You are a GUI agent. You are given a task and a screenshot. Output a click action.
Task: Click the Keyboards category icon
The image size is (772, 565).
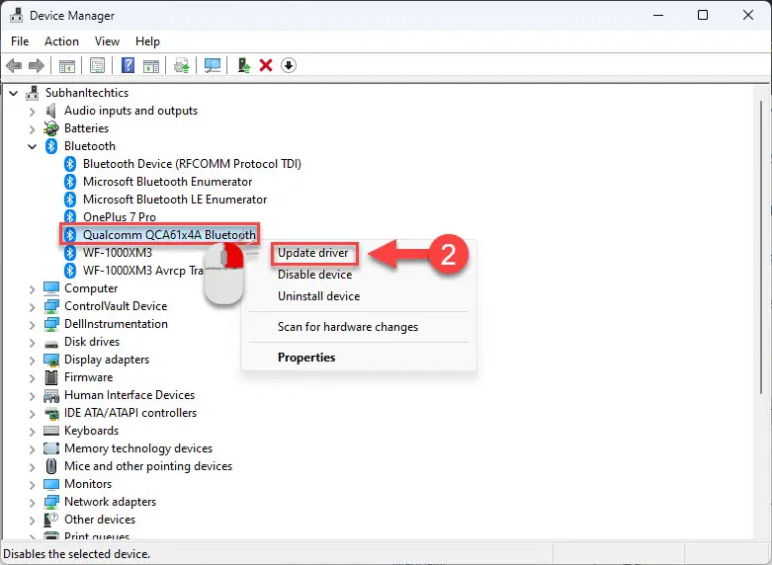[51, 431]
